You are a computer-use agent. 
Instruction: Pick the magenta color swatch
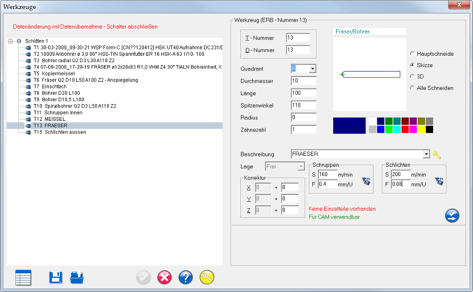(x=413, y=129)
